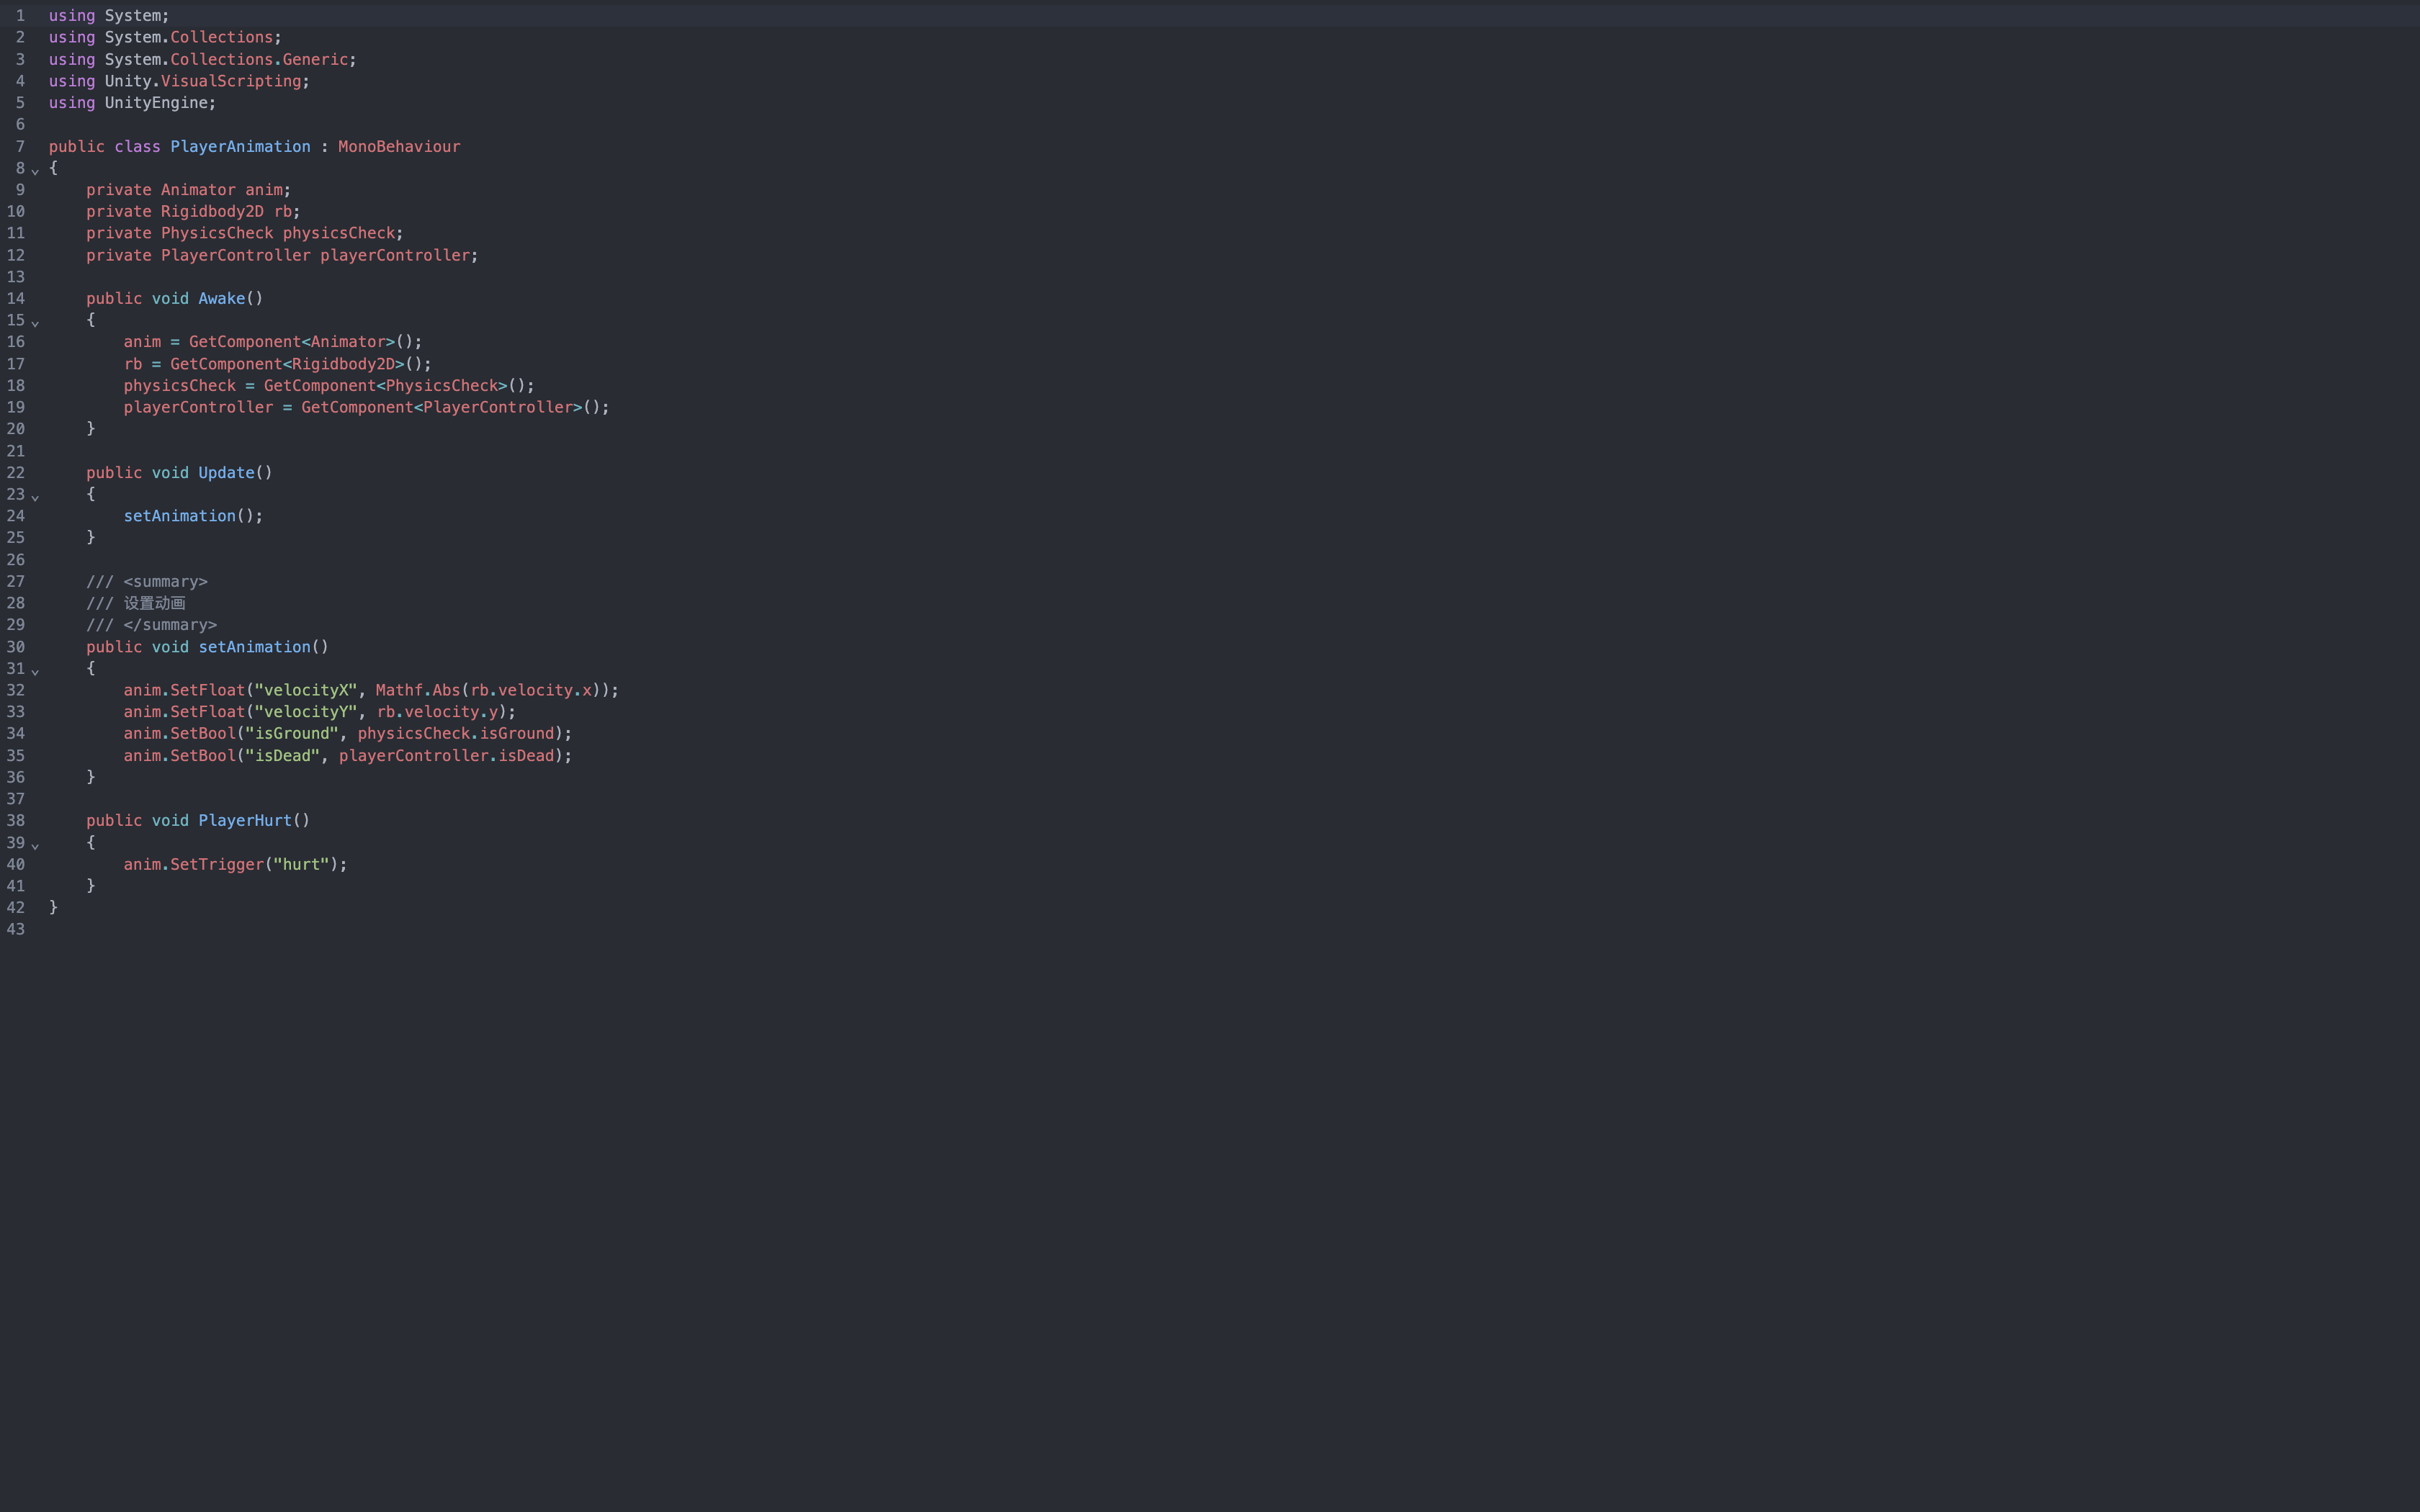The image size is (2420, 1512).
Task: Click empty editor area below the code
Action: coord(1200,1200)
